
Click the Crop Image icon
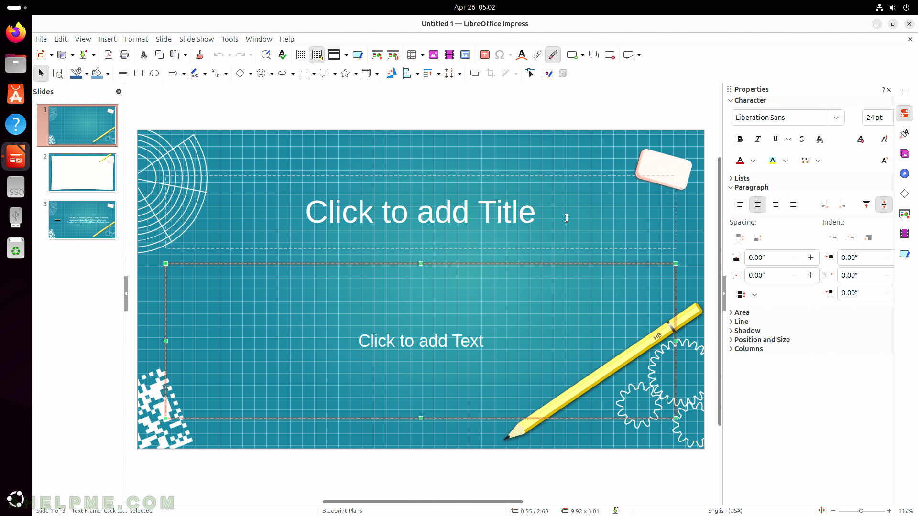pos(490,73)
